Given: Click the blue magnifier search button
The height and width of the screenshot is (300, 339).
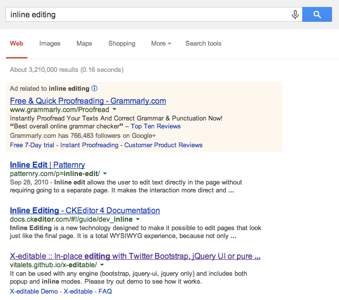Looking at the screenshot, I should click(x=317, y=14).
